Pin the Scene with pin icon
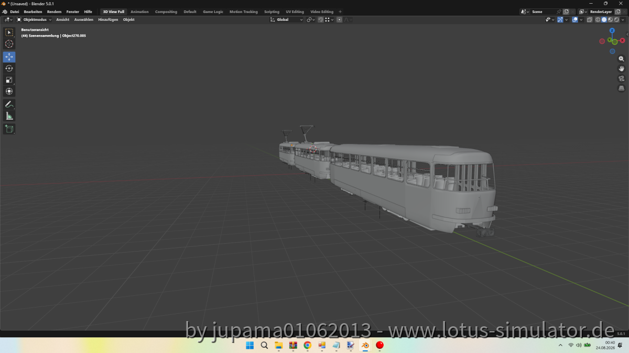The width and height of the screenshot is (629, 353). [x=559, y=12]
